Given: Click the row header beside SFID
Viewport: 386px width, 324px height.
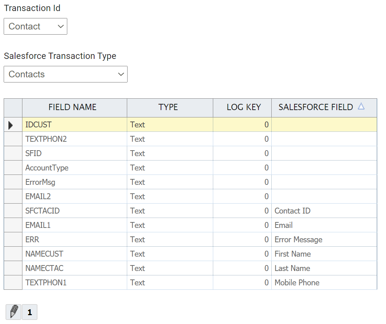Looking at the screenshot, I should [13, 154].
